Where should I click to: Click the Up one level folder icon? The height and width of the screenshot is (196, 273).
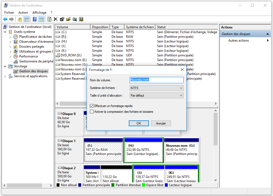click(20, 19)
